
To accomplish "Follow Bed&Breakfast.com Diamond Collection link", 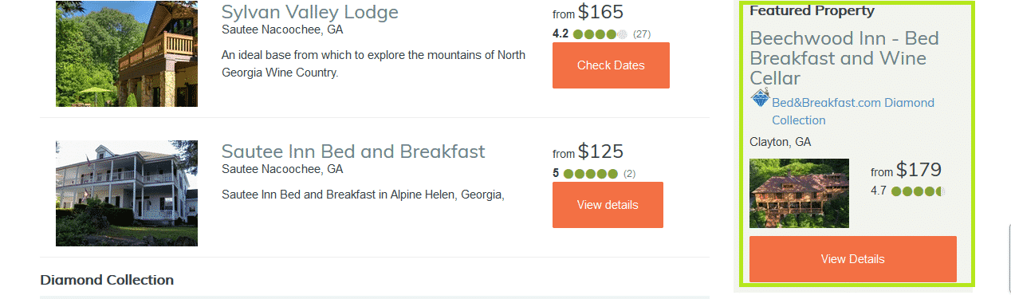I will 853,111.
